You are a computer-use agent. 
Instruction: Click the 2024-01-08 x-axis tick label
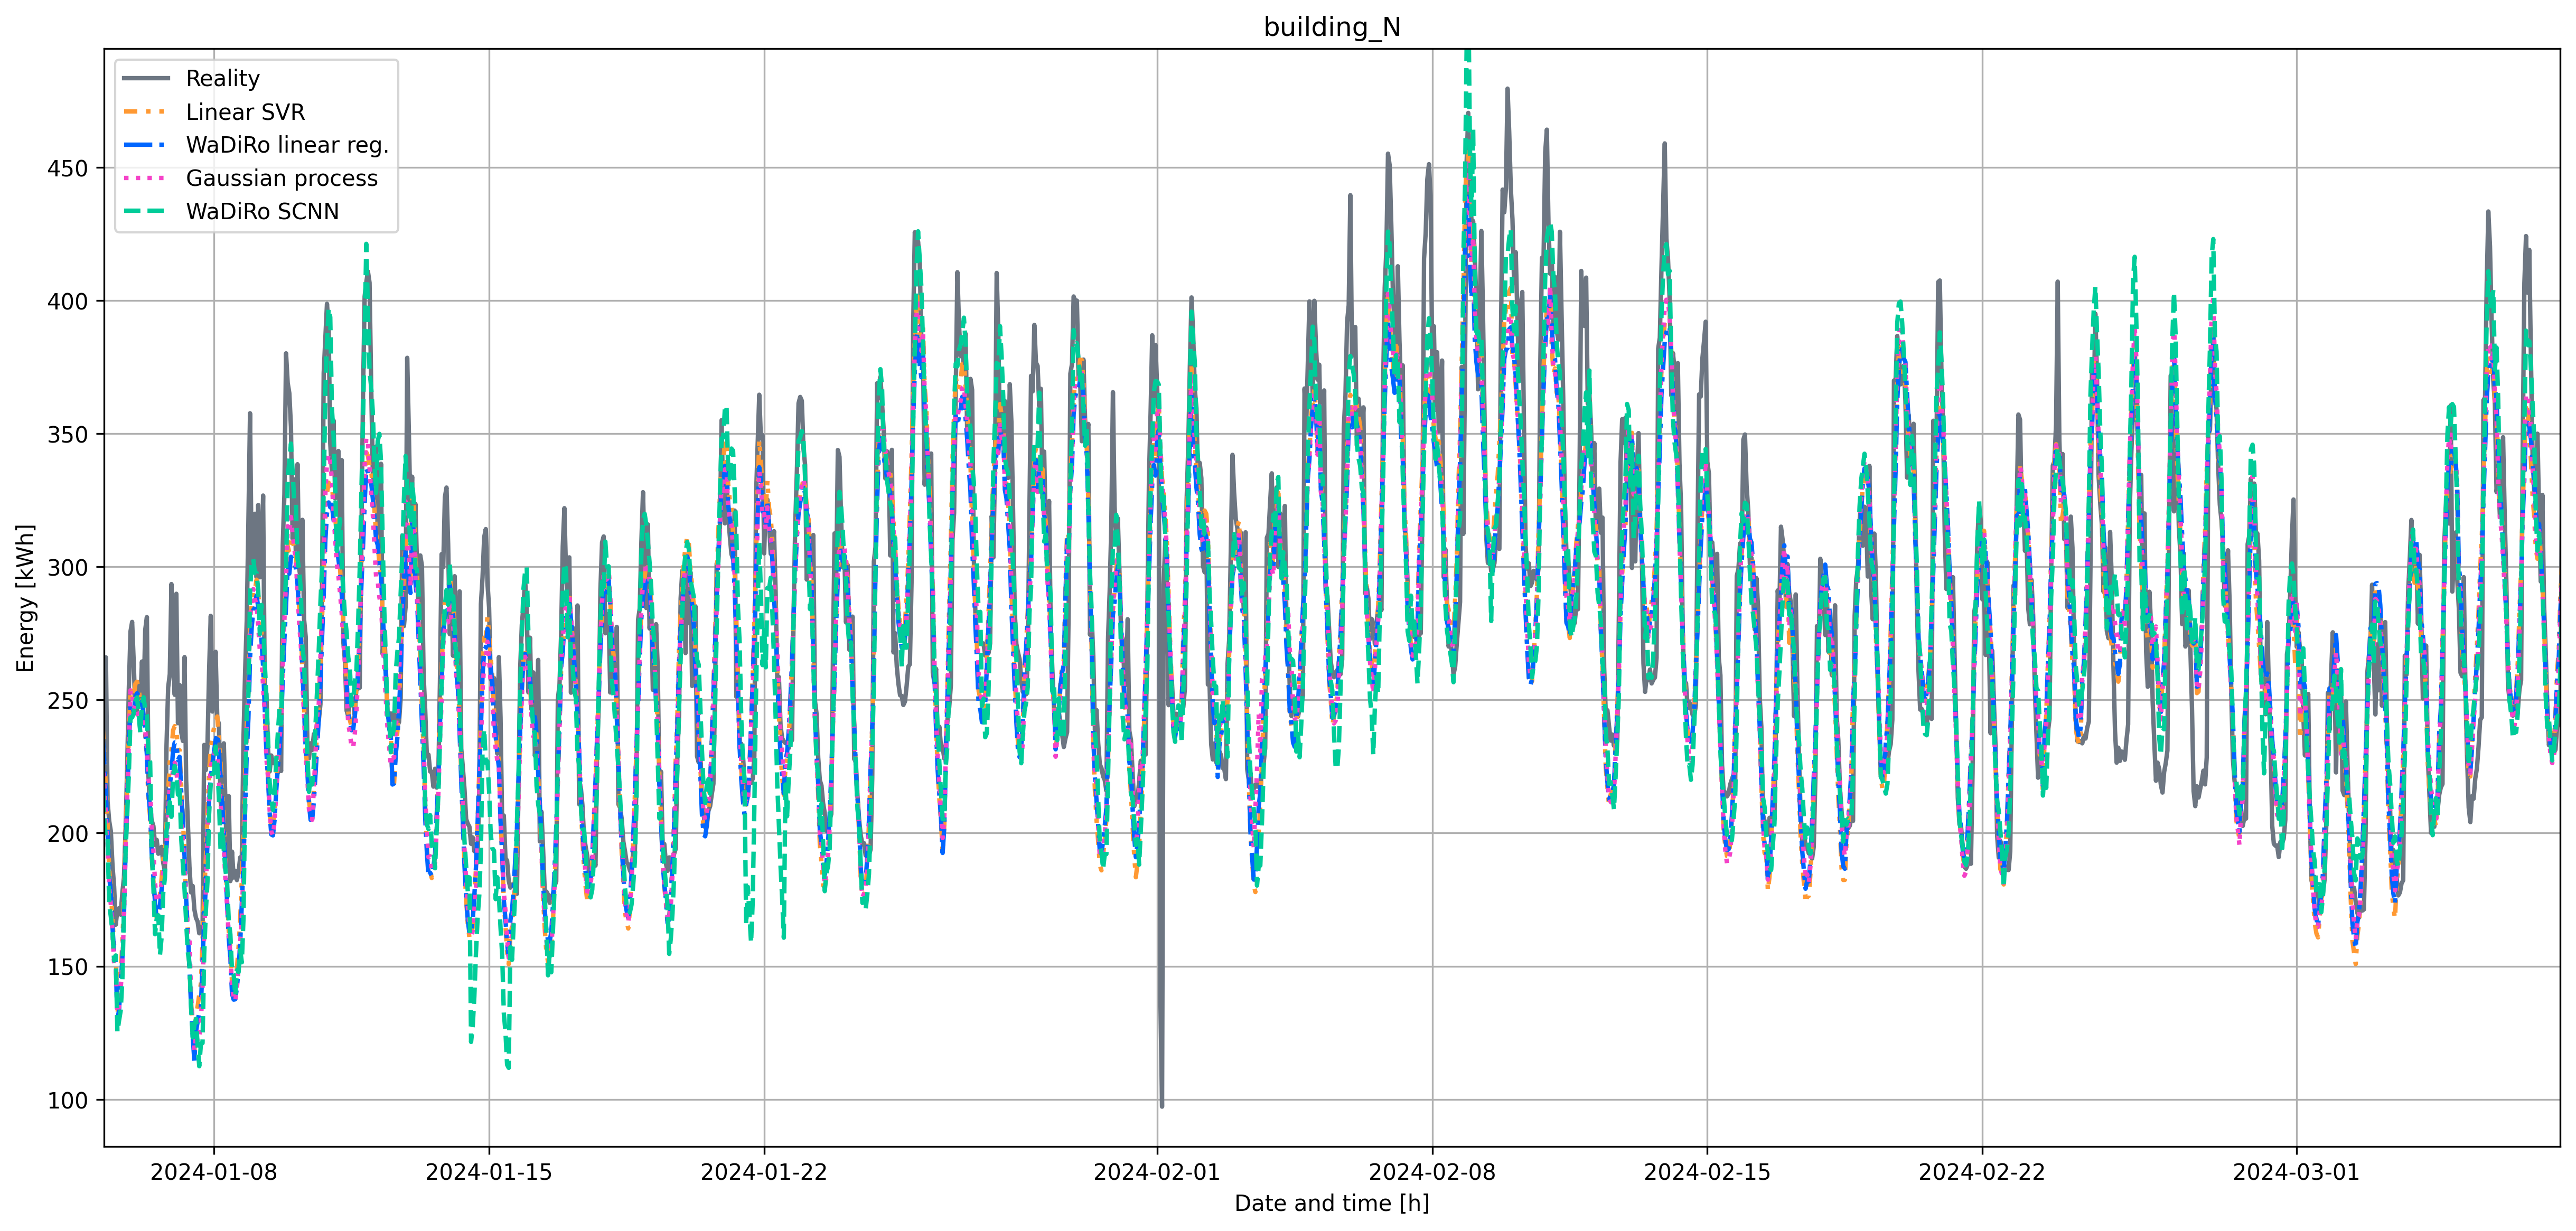pos(213,1172)
